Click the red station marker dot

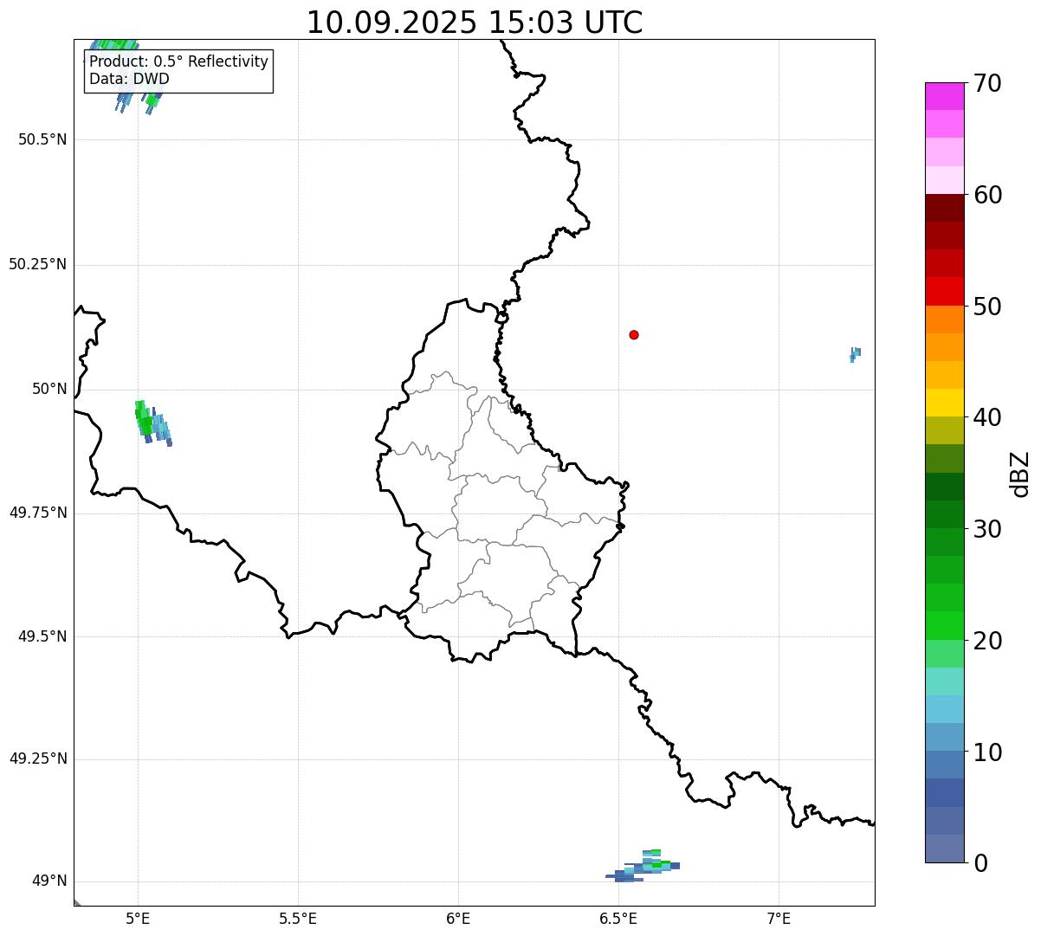(634, 334)
